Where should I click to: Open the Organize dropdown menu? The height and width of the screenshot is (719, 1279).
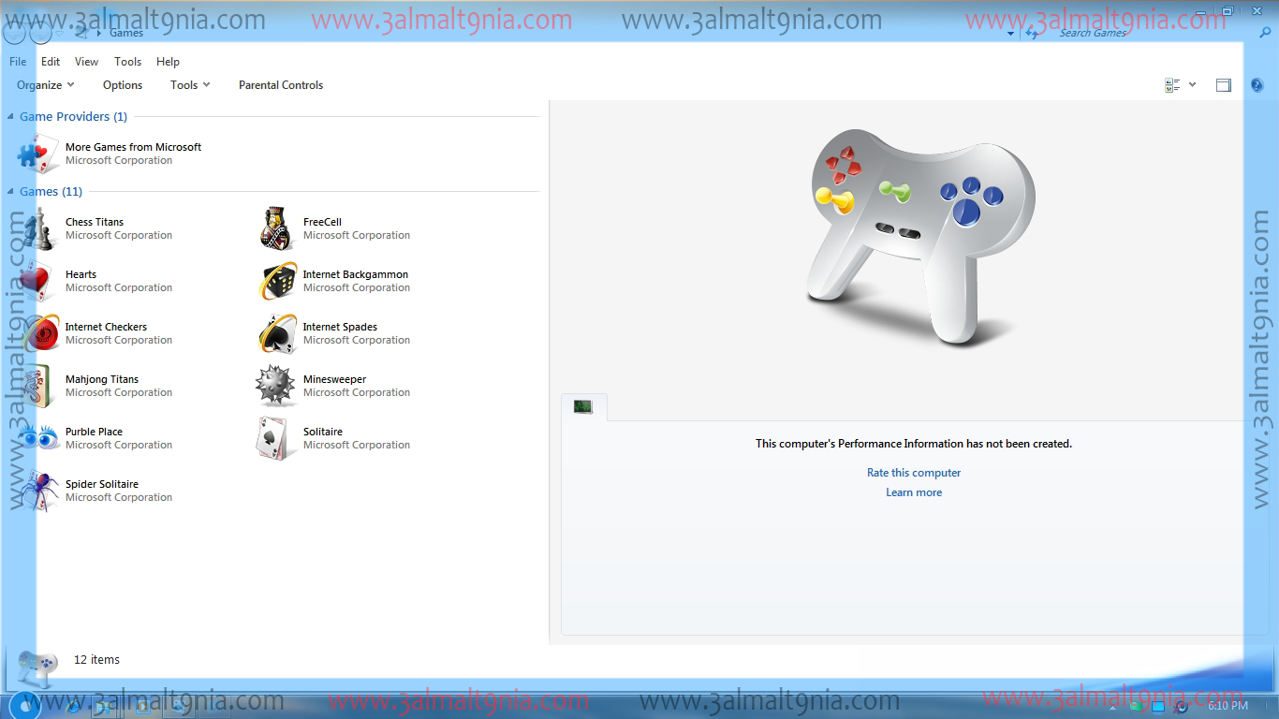coord(43,84)
